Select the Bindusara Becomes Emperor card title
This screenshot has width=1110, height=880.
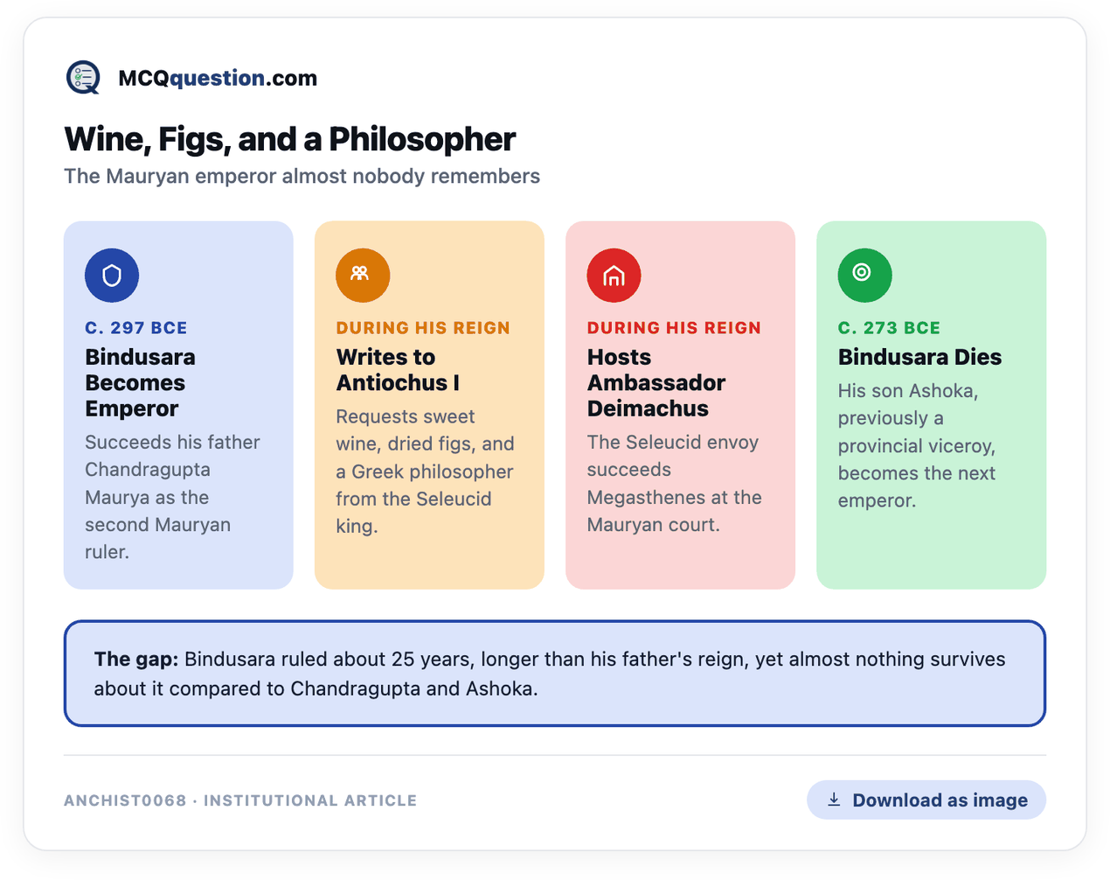(140, 382)
